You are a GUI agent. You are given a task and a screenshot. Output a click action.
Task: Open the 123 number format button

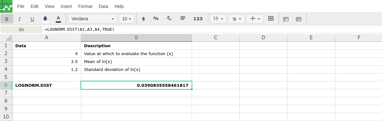point(198,19)
